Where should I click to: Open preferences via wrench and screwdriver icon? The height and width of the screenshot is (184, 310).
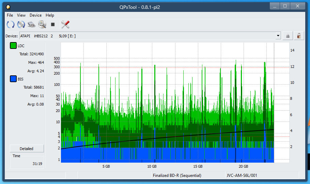click(65, 24)
